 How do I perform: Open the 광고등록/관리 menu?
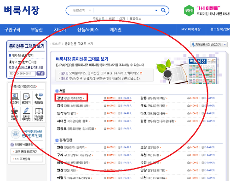[220, 29]
